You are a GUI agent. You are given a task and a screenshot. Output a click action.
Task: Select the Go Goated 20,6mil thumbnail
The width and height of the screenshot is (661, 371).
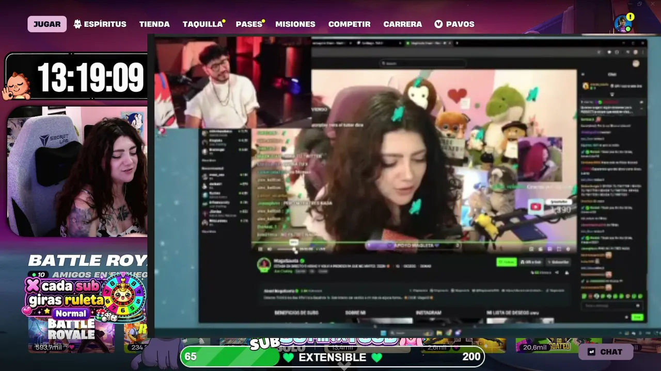559,345
